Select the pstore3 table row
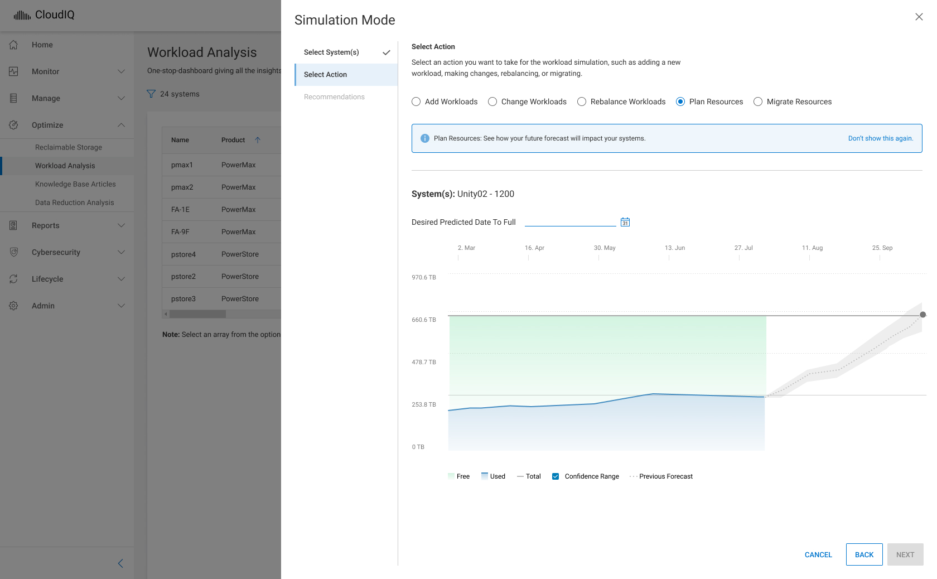 point(221,299)
